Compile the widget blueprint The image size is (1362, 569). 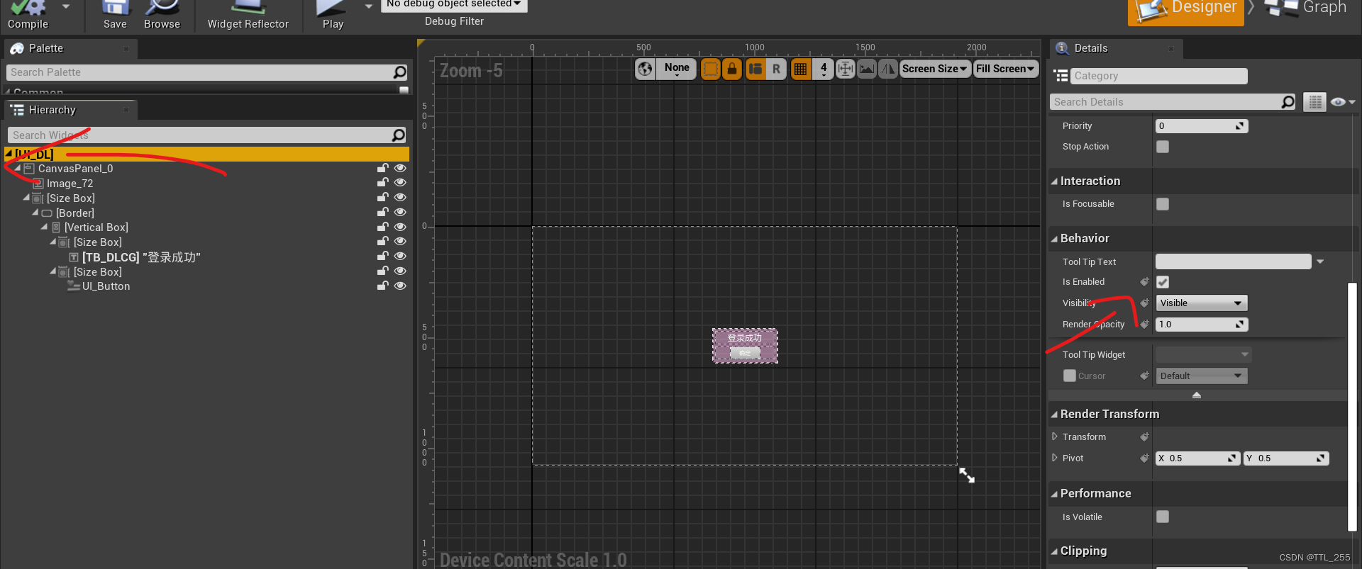click(x=28, y=14)
